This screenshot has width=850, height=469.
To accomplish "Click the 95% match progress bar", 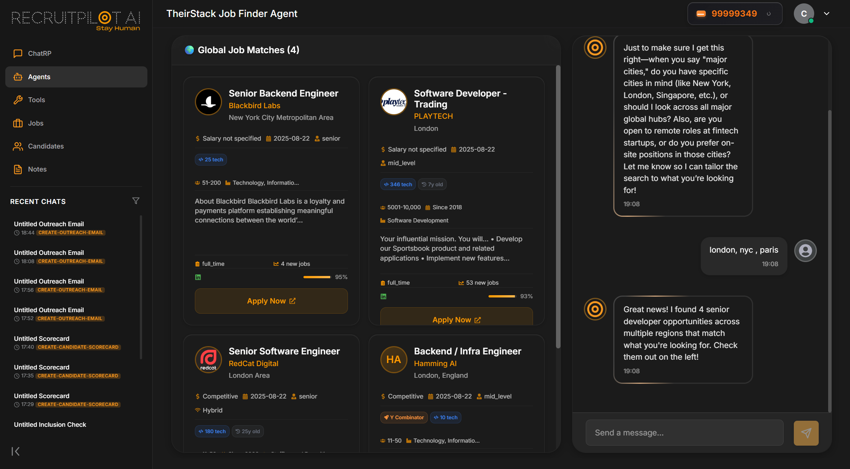I will (317, 277).
